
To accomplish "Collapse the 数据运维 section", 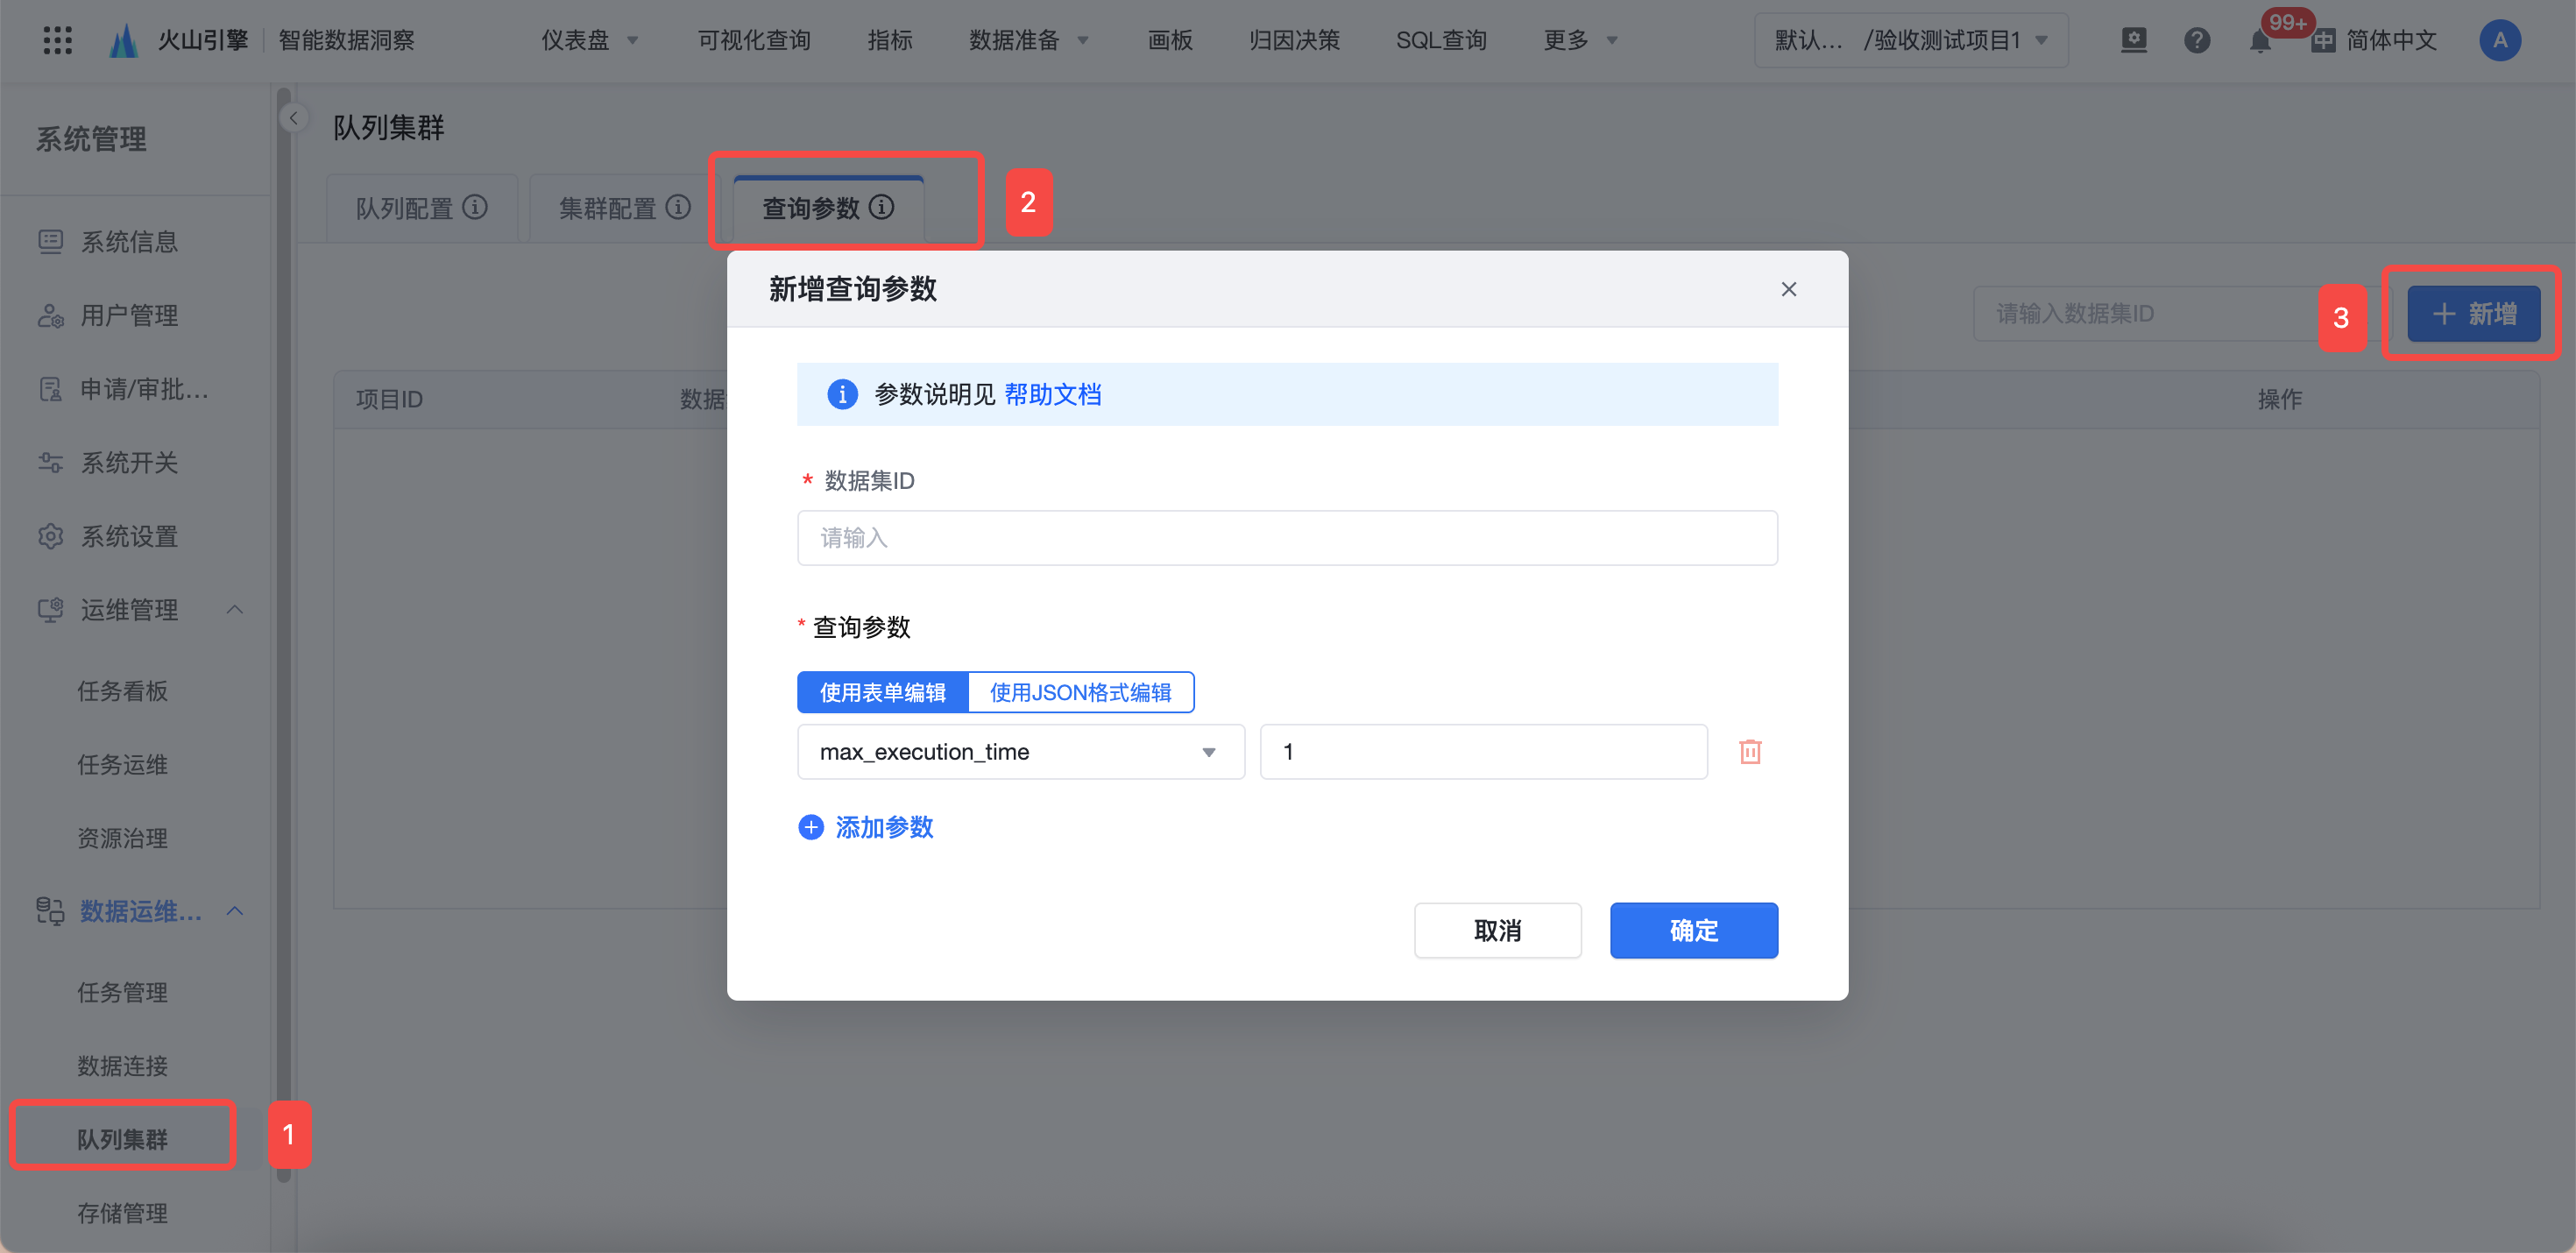I will [x=235, y=911].
